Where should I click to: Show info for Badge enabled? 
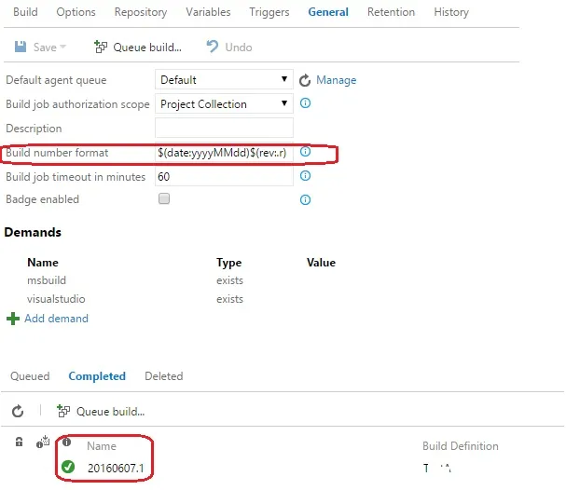305,199
